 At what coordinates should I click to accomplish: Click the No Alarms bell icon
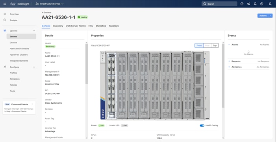tap(248, 52)
